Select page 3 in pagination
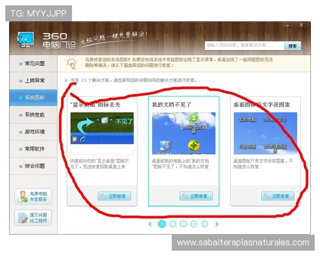Viewport: 320px width, 256px height. [x=183, y=224]
